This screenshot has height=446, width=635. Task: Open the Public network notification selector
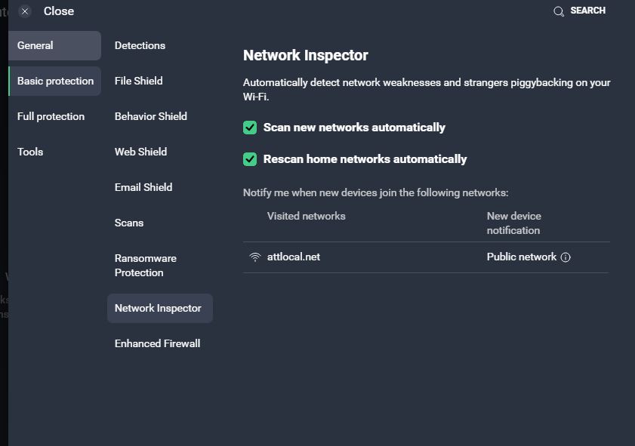[x=521, y=257]
